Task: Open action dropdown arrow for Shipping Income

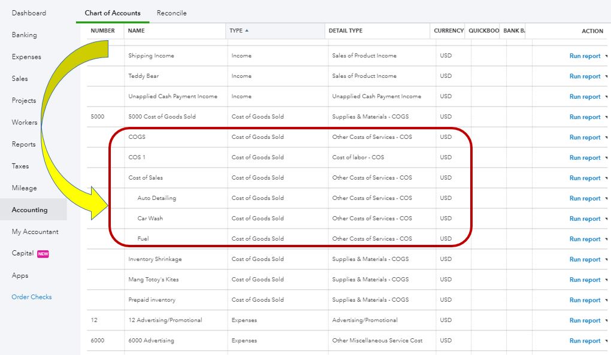Action: tap(606, 56)
